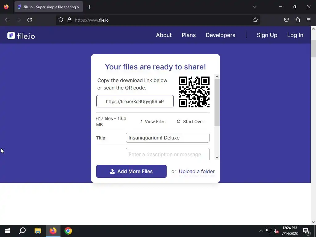Click the address bar URL
The height and width of the screenshot is (237, 316).
92,20
